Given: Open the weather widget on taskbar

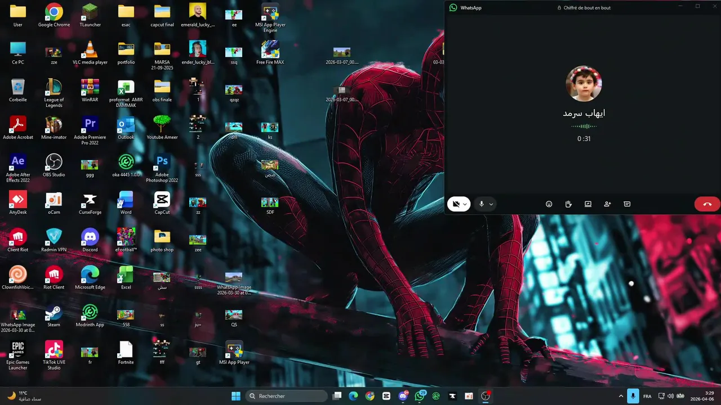Looking at the screenshot, I should pos(24,396).
